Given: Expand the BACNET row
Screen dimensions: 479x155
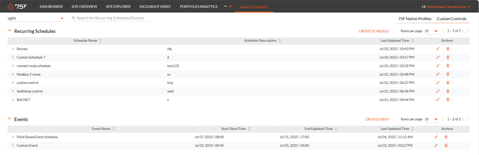Looking at the screenshot, I should pos(13,100).
